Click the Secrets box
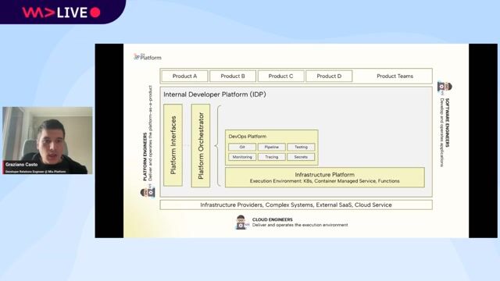Image resolution: width=500 pixels, height=281 pixels. tap(301, 157)
